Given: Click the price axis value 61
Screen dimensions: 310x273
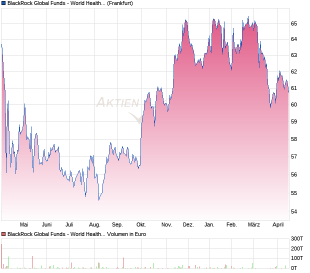Looking at the screenshot, I should coord(294,88).
